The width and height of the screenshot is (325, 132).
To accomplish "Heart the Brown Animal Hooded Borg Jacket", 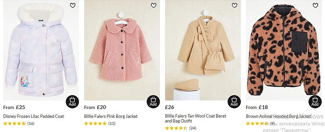I will pyautogui.click(x=315, y=5).
